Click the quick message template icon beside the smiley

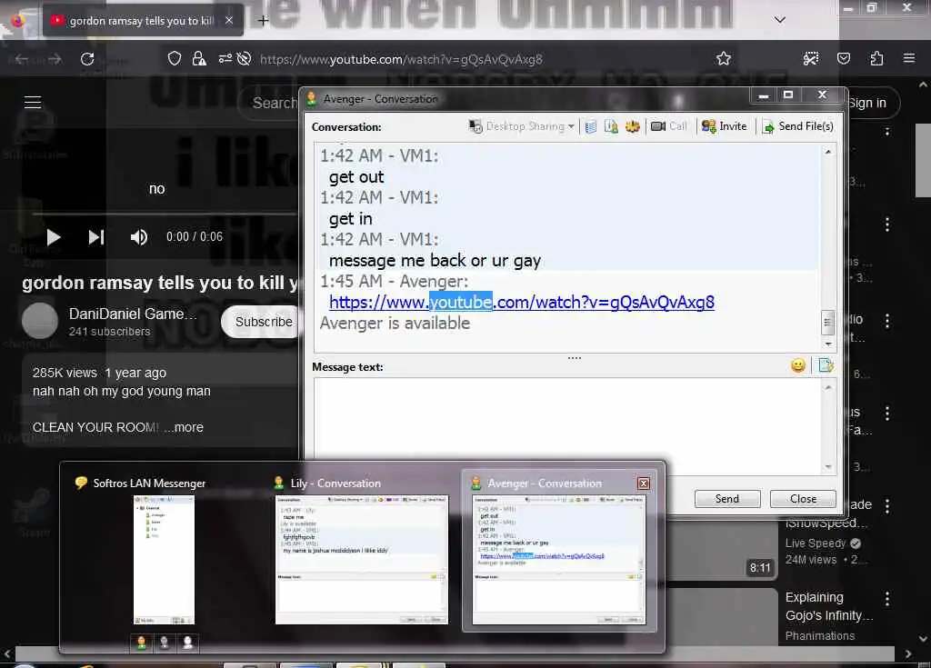(x=826, y=365)
